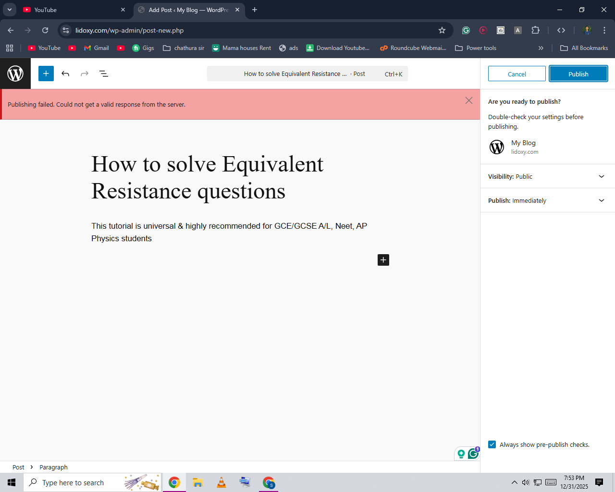Open the Chrome profile avatar
This screenshot has width=615, height=492.
(x=587, y=30)
